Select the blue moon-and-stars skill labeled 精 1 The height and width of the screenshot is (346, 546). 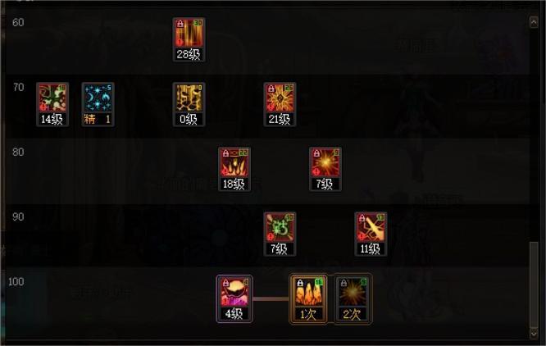coord(98,104)
